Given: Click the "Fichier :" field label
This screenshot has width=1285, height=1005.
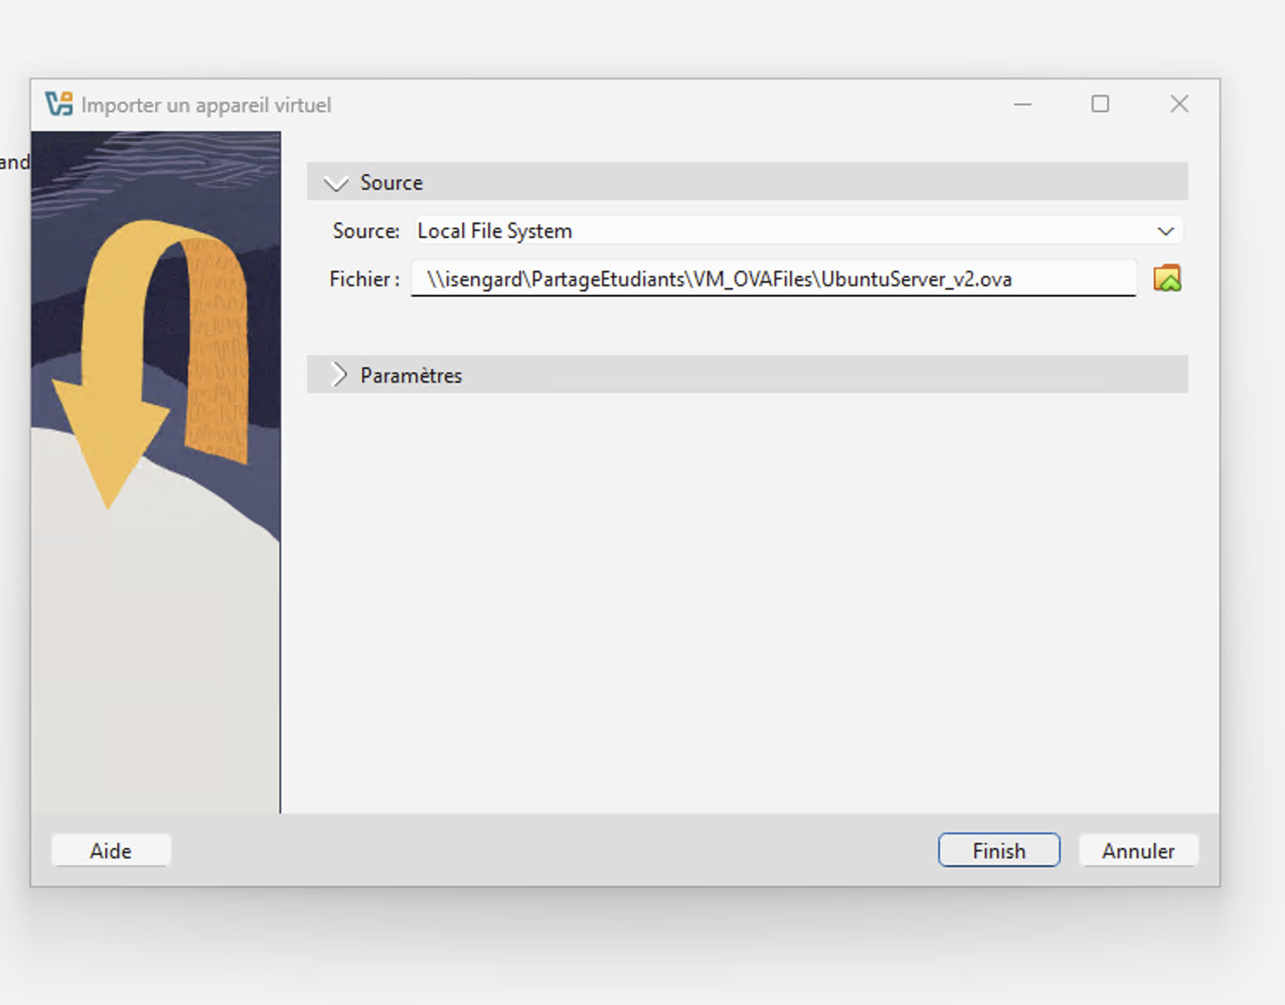Looking at the screenshot, I should (364, 279).
